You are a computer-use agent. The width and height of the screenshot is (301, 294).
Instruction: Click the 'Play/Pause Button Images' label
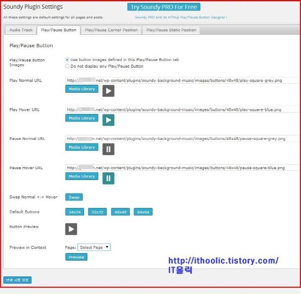pyautogui.click(x=27, y=63)
